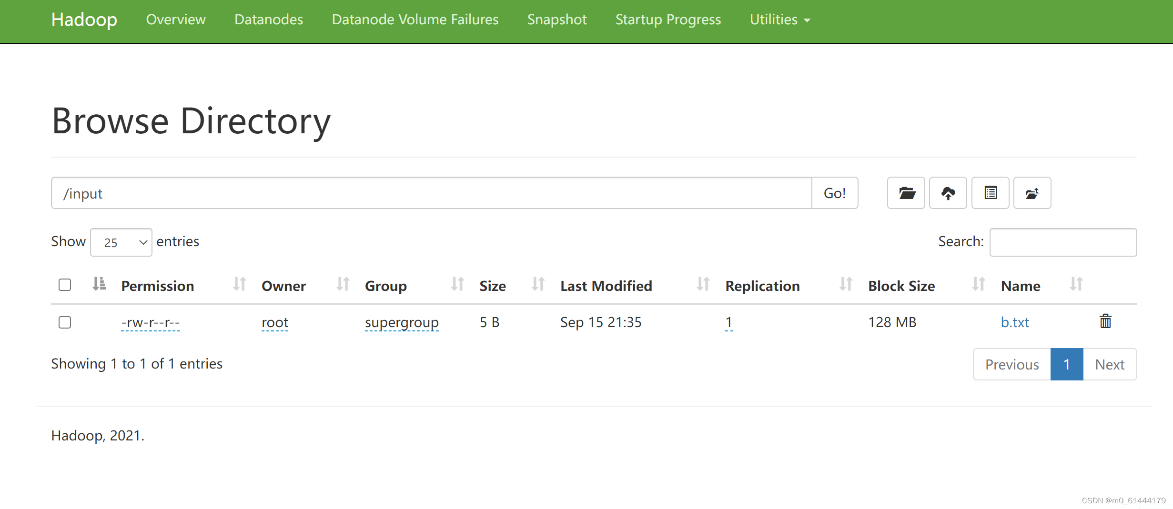Click the create directory folder-arrow icon
This screenshot has width=1173, height=509.
click(1032, 193)
